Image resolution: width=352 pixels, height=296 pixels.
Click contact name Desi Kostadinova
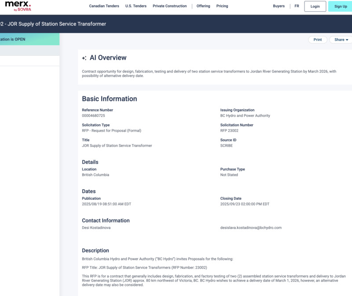(x=96, y=227)
